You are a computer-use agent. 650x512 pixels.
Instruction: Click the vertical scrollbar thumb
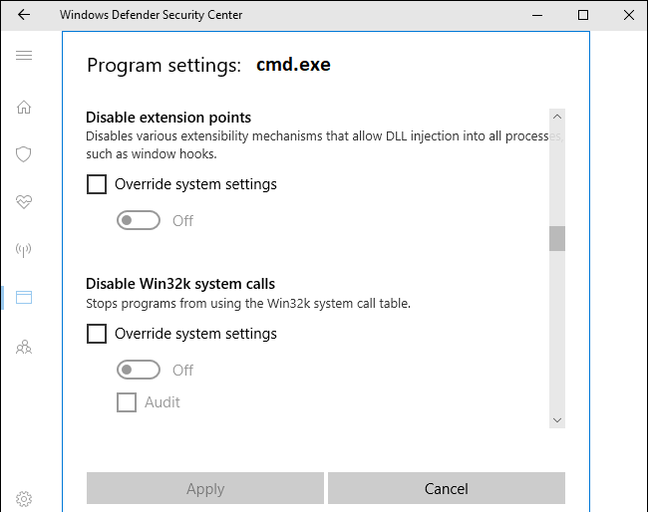pyautogui.click(x=557, y=239)
